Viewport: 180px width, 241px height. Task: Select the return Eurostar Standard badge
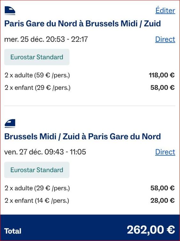click(x=37, y=170)
